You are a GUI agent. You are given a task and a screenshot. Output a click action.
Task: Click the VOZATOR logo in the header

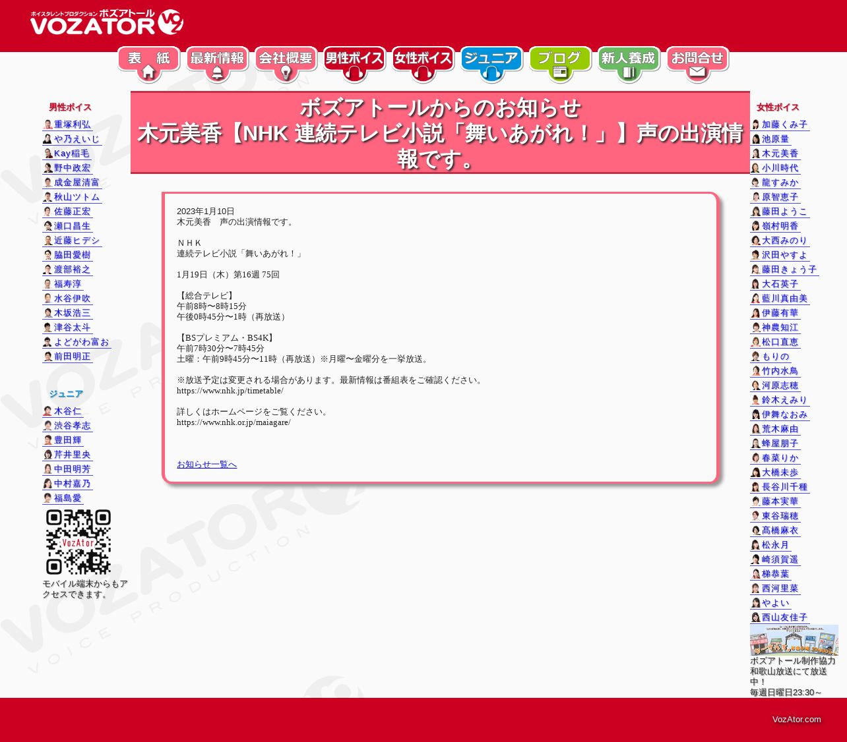point(106,22)
